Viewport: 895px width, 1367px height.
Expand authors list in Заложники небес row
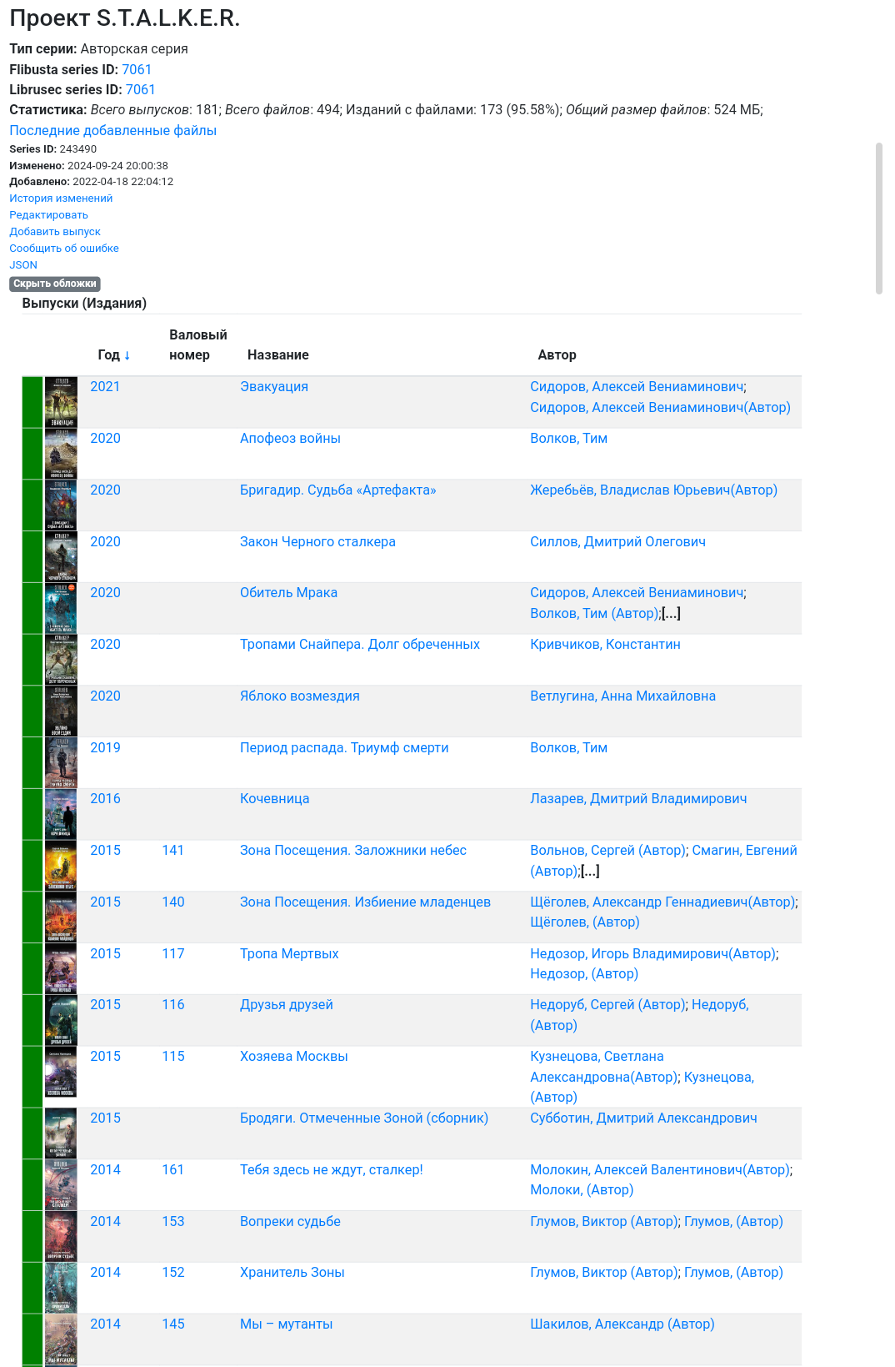click(x=590, y=872)
